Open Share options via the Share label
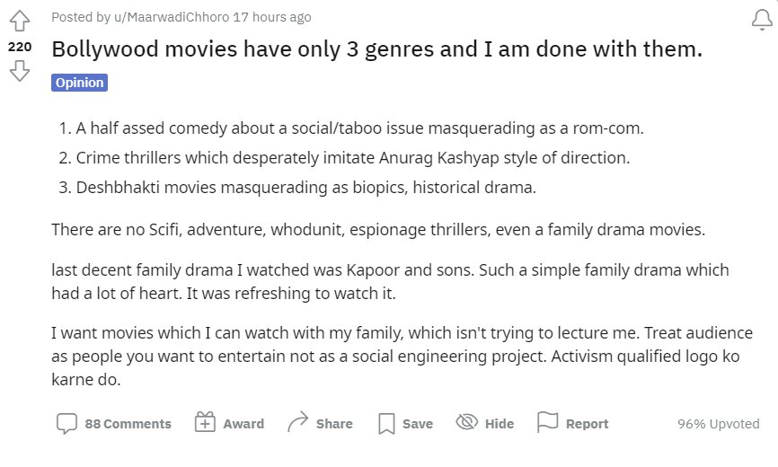Viewport: 778px width, 467px height. (334, 424)
